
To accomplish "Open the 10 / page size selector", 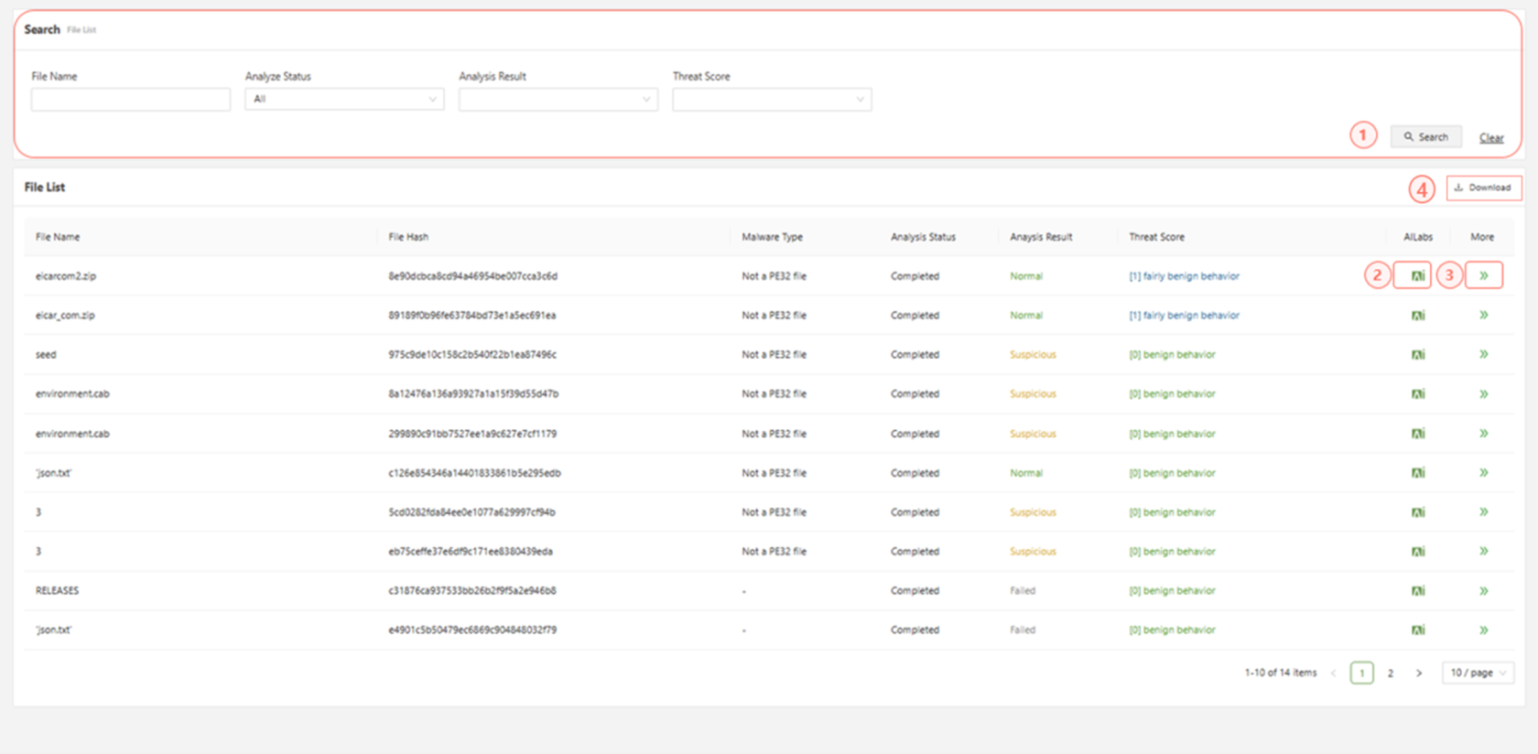I will (1477, 673).
